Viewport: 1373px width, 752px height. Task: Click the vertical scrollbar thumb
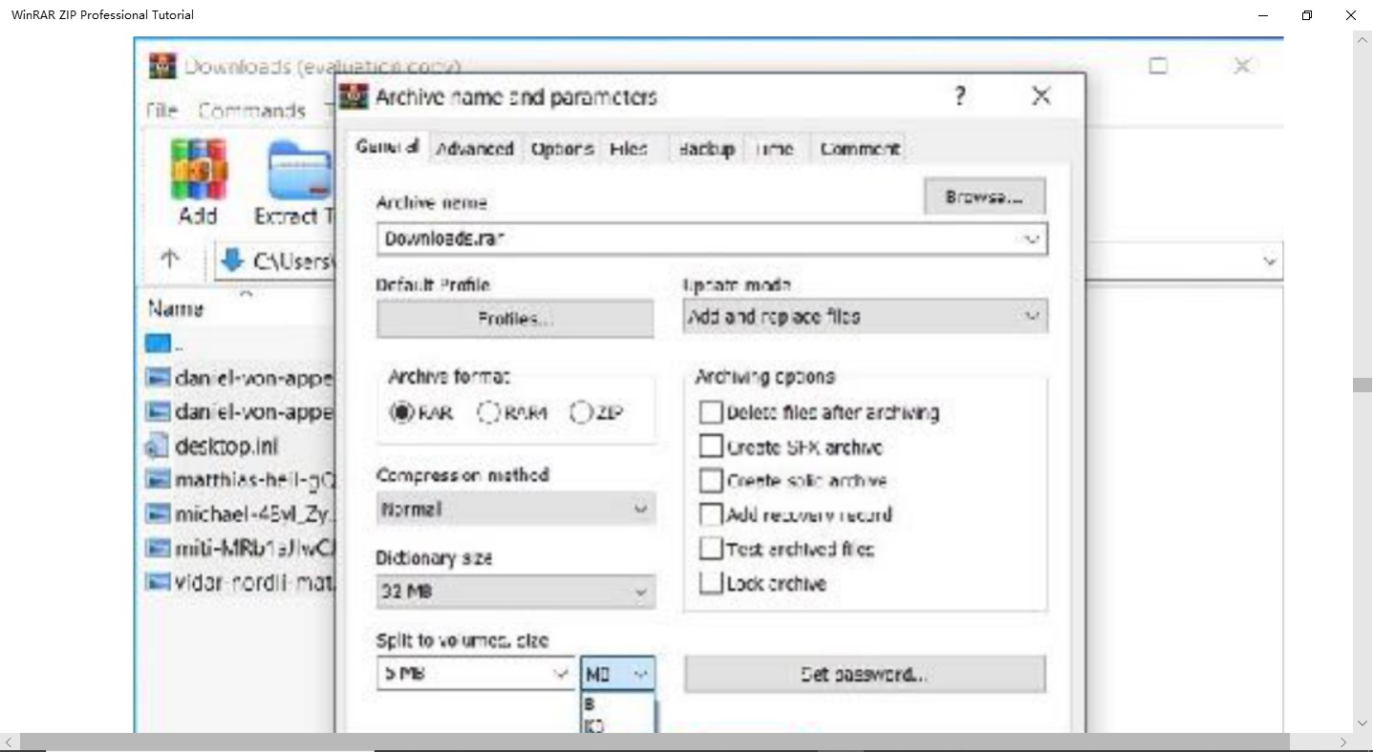[1361, 385]
